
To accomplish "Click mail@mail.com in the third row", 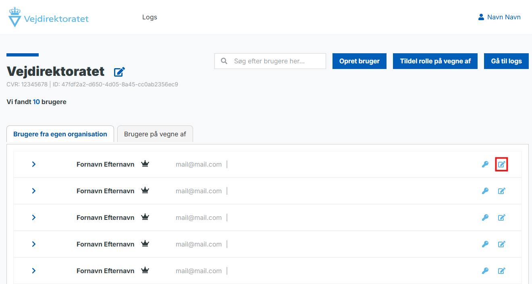I will [x=199, y=217].
